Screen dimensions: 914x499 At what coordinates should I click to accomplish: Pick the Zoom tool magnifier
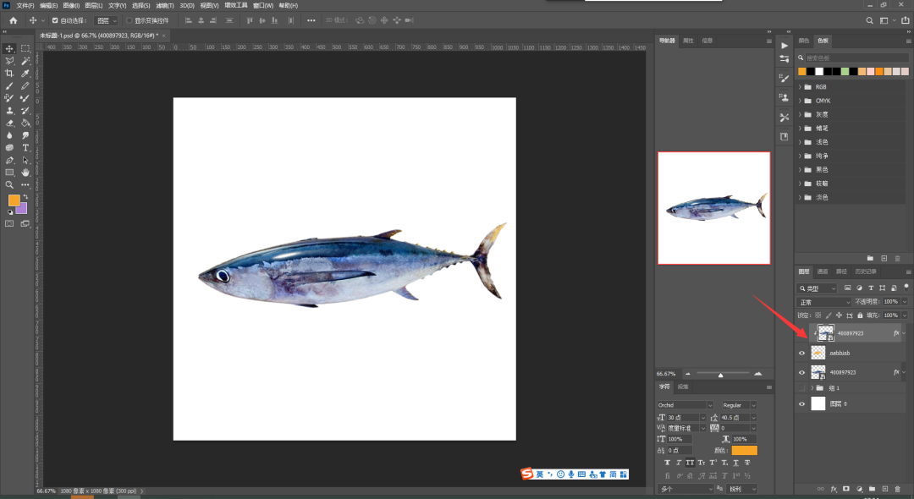point(9,184)
